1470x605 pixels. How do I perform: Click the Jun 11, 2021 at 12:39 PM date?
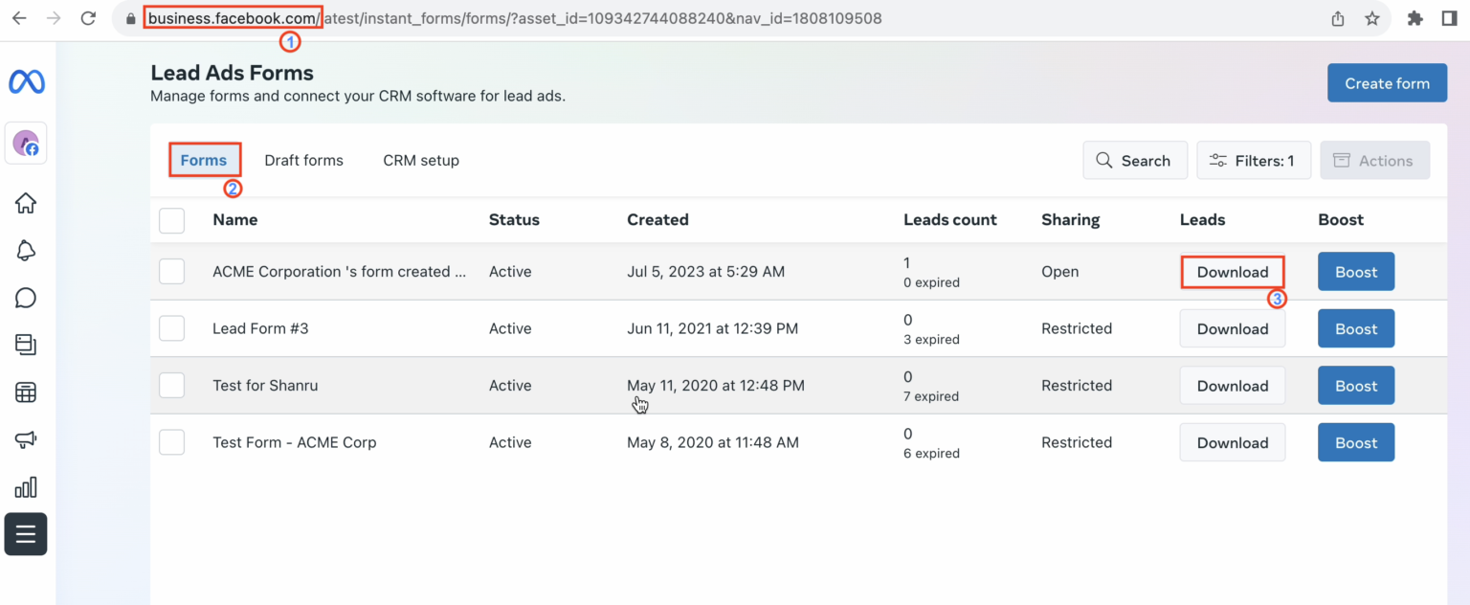point(712,328)
